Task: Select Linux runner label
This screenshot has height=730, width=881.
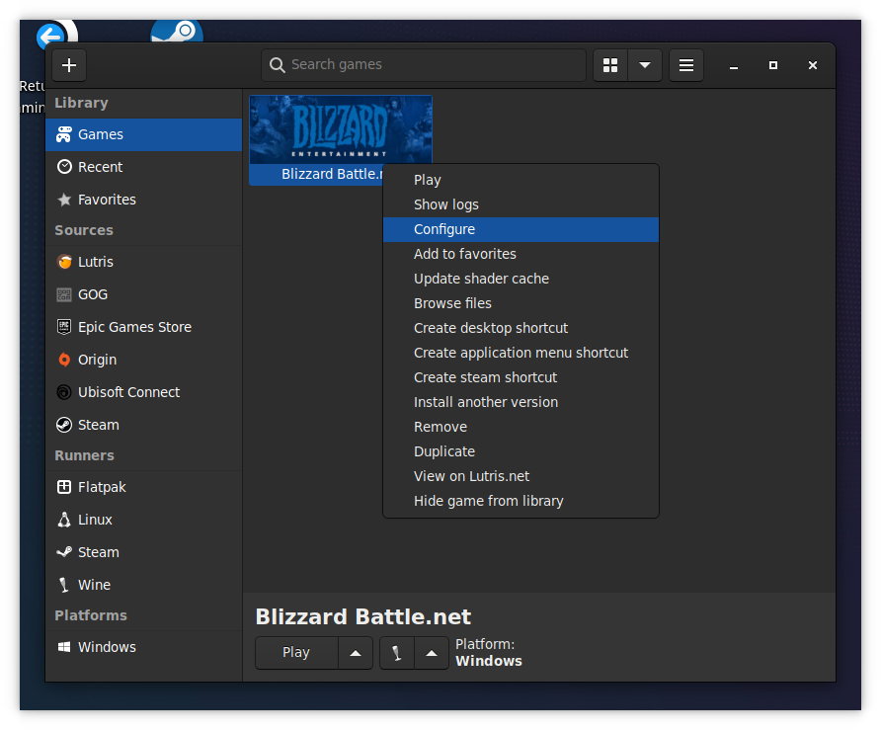Action: point(95,520)
